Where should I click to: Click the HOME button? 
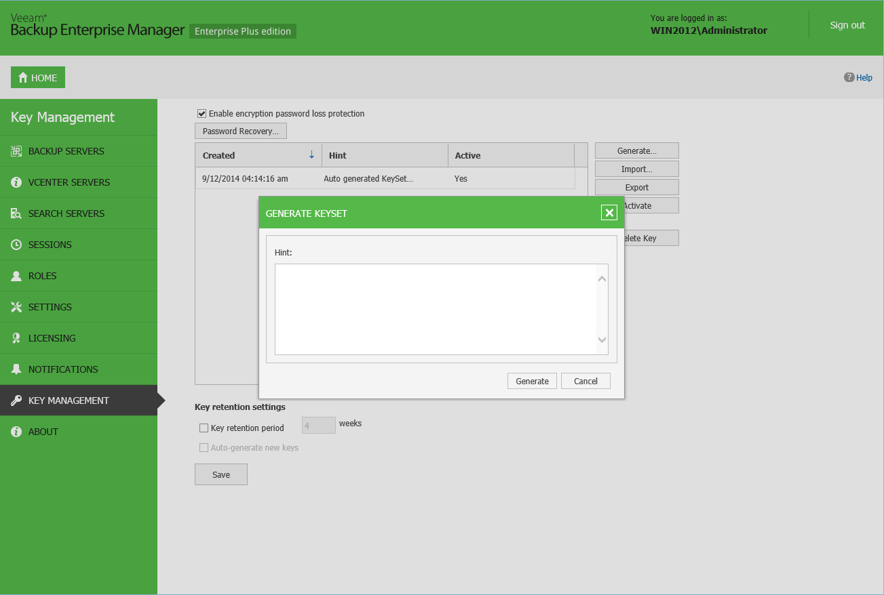(x=38, y=77)
